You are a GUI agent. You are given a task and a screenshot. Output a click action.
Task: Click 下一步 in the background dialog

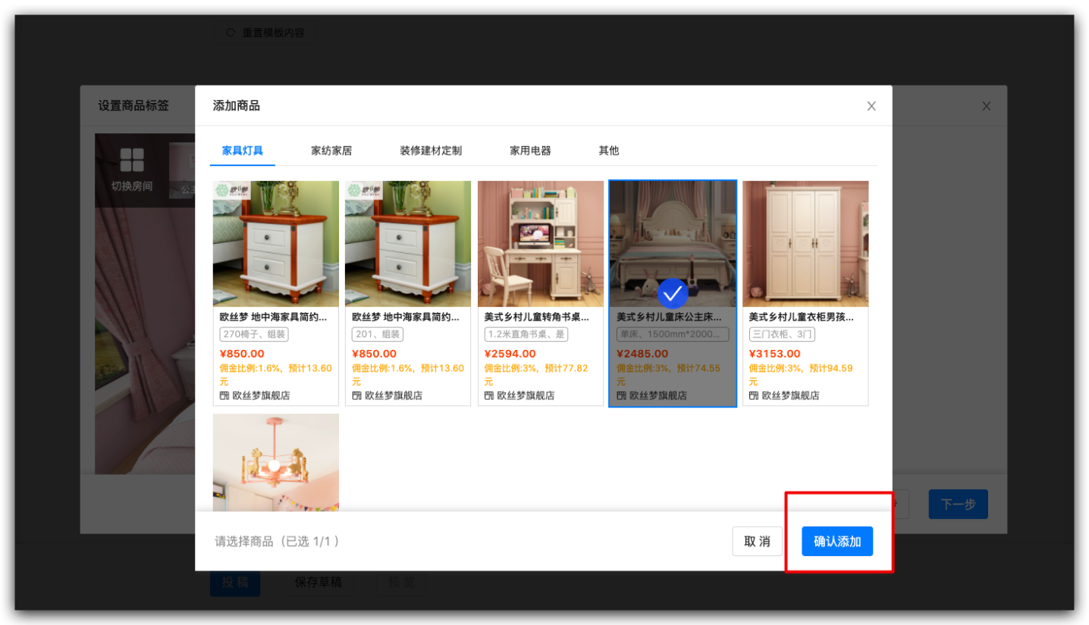pos(958,504)
